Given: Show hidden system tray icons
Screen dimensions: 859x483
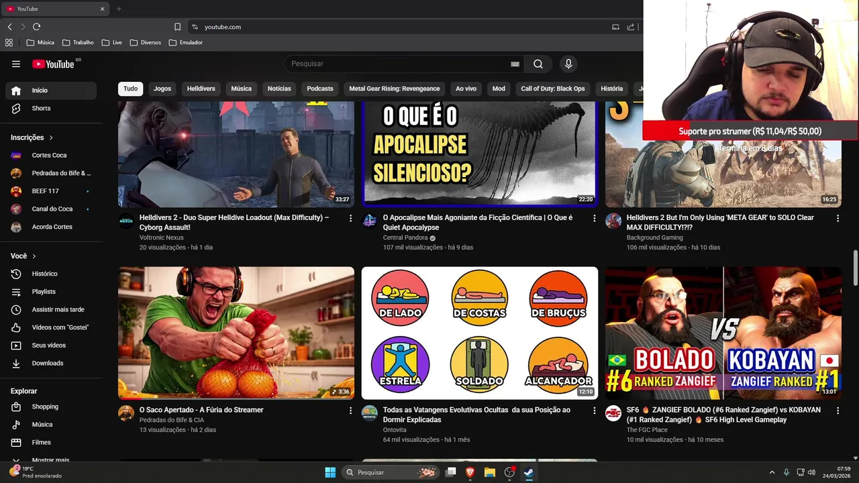Looking at the screenshot, I should tap(772, 472).
